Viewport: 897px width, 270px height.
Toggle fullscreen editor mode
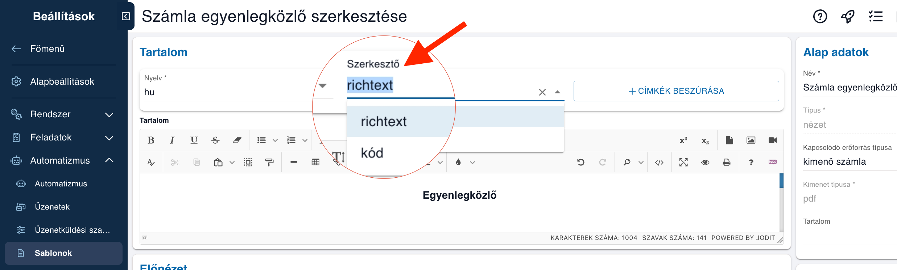(x=683, y=162)
